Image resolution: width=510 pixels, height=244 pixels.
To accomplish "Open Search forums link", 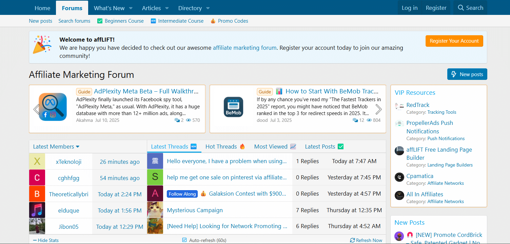I will tap(74, 21).
